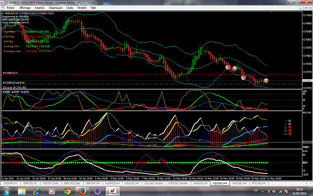Image resolution: width=313 pixels, height=196 pixels.
Task: Open the Outils menu
Action: 70,8
